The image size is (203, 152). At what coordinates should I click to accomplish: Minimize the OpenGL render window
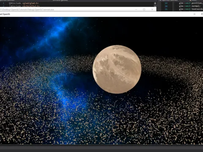point(195,14)
